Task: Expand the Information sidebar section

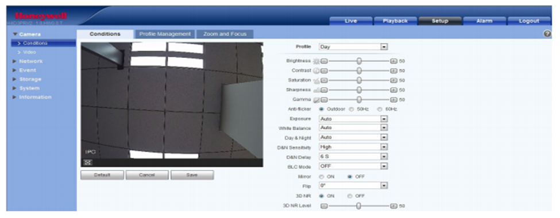Action: pyautogui.click(x=32, y=97)
